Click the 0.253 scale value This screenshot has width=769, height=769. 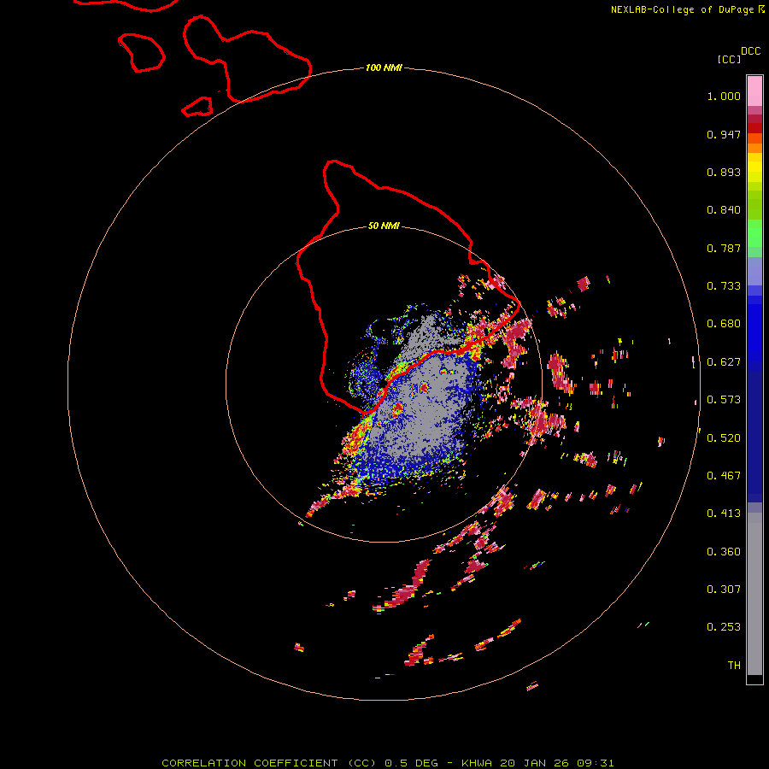[724, 627]
